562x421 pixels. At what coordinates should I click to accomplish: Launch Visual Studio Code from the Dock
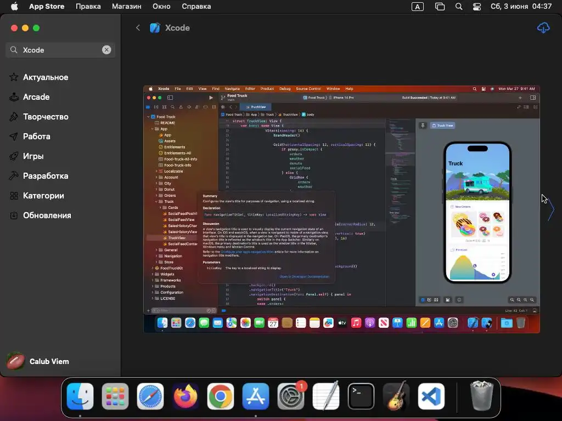tap(431, 396)
